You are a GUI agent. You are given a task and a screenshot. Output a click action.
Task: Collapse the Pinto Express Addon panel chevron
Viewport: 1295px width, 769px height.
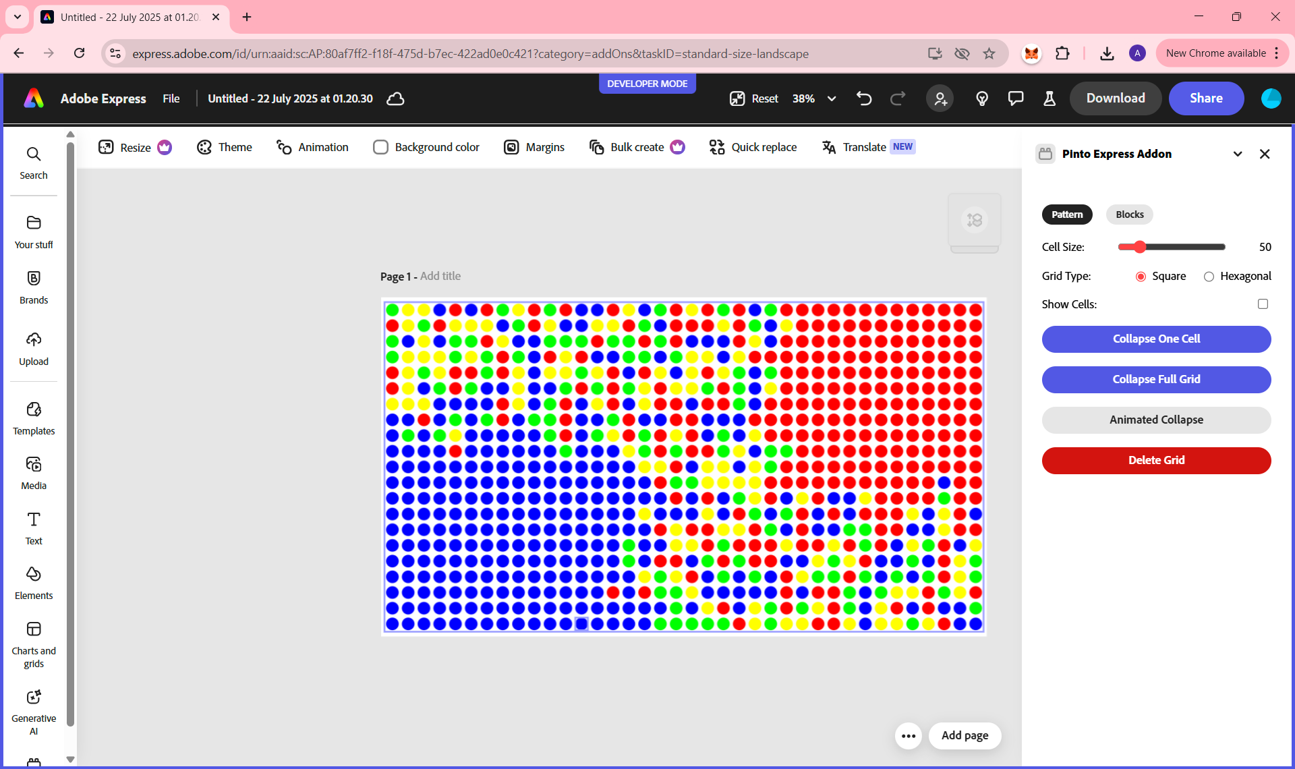coord(1238,154)
